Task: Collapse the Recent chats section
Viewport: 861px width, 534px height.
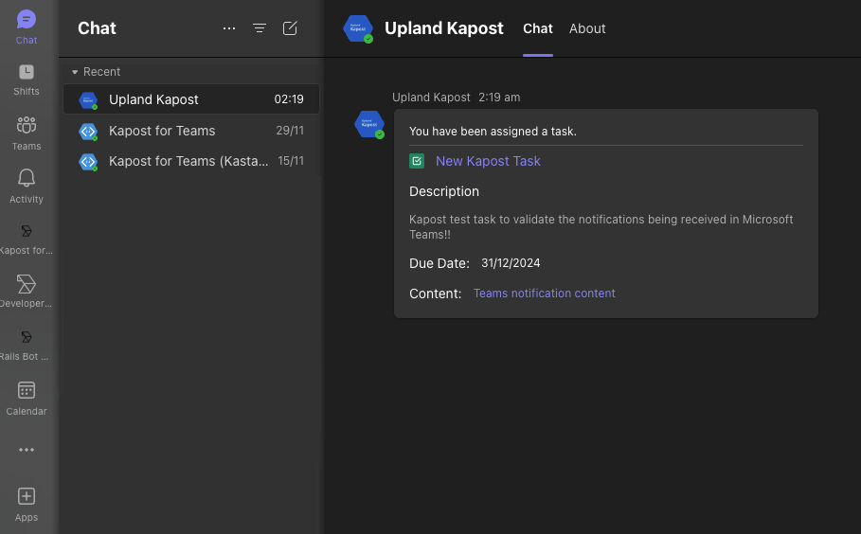Action: (x=96, y=72)
